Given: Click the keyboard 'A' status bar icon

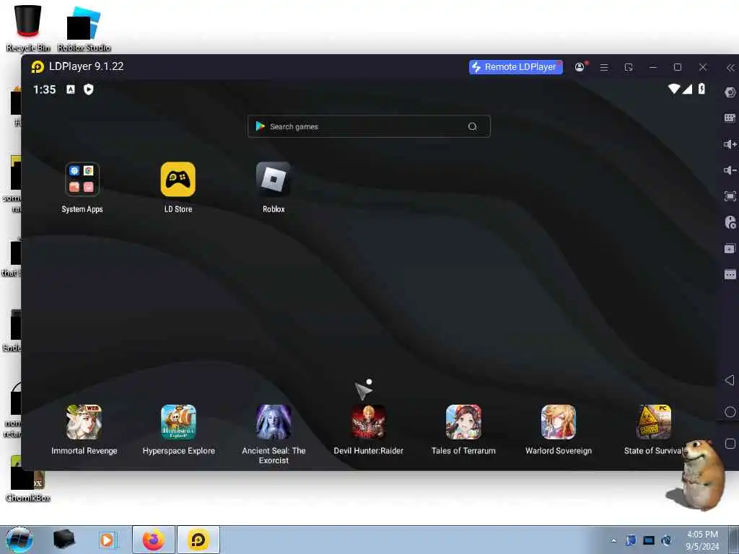Looking at the screenshot, I should pos(71,89).
